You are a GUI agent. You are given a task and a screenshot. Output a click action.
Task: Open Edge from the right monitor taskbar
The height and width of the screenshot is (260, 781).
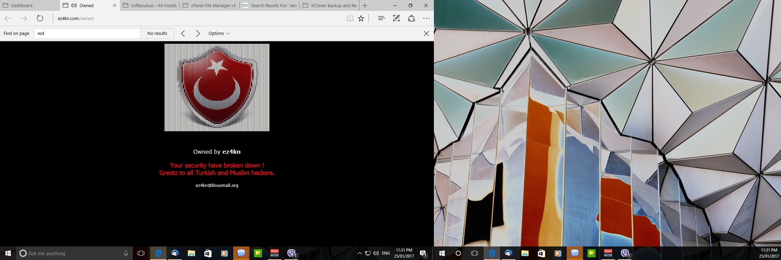pyautogui.click(x=492, y=253)
